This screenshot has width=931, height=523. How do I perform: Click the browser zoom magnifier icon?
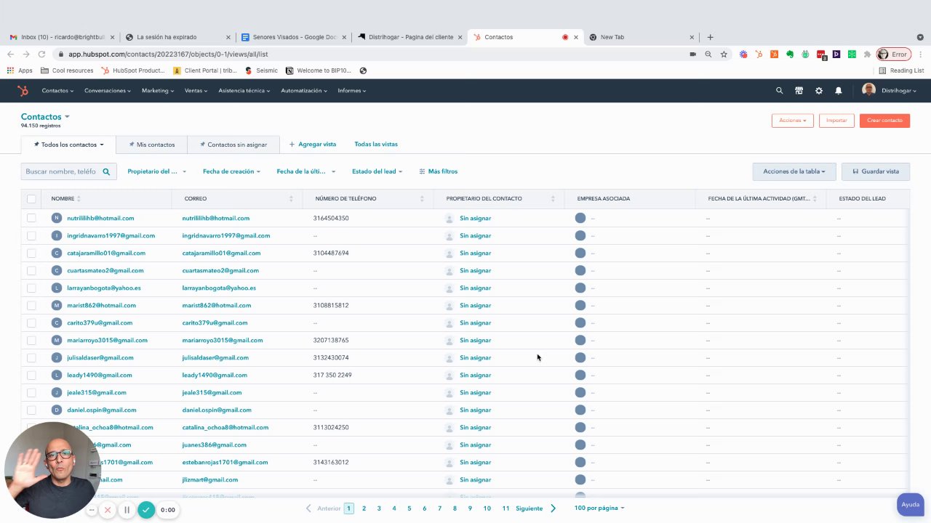pyautogui.click(x=708, y=54)
